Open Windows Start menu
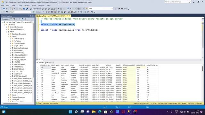 (x=70, y=112)
